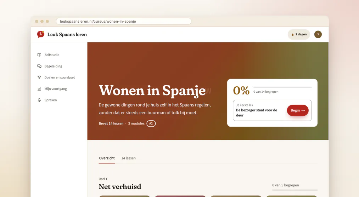Open the bar chart icon for Mijn voortgang

(x=39, y=89)
